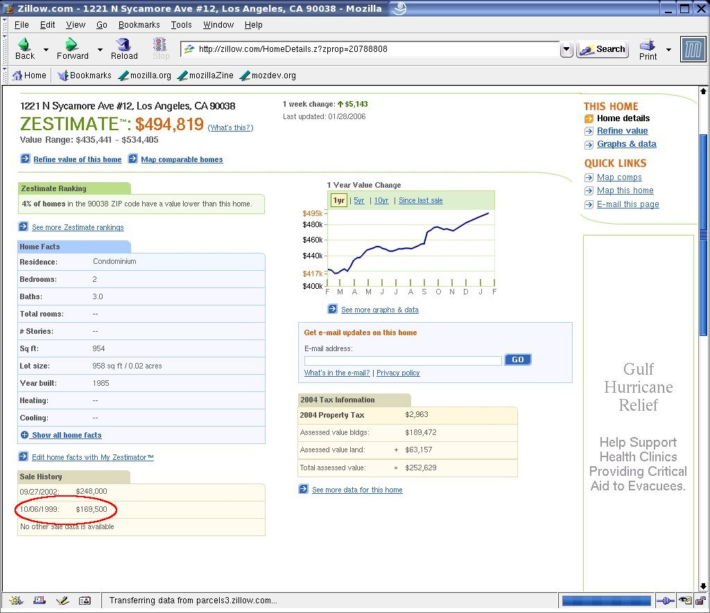Open the What's this? Zestimate link
710x613 pixels.
tap(230, 127)
